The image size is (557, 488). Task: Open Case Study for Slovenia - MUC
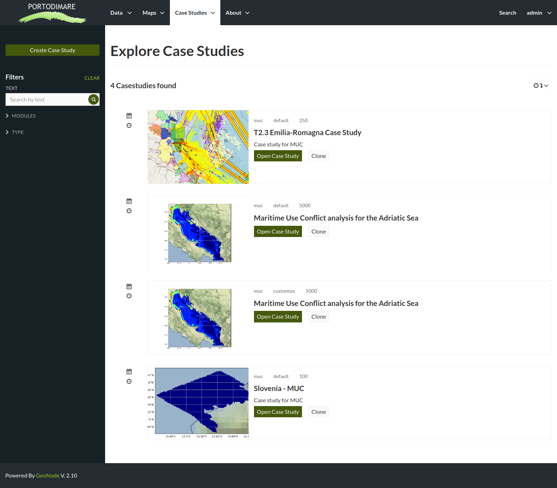tap(278, 412)
